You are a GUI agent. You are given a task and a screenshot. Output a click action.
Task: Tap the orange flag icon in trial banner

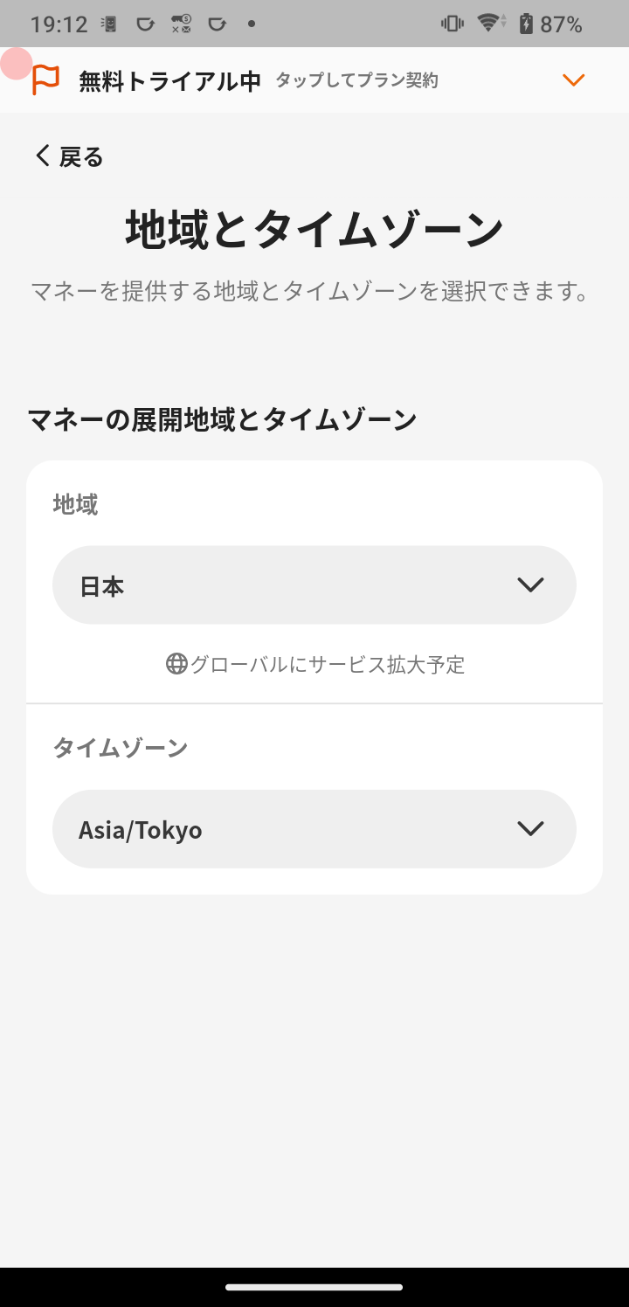coord(45,80)
